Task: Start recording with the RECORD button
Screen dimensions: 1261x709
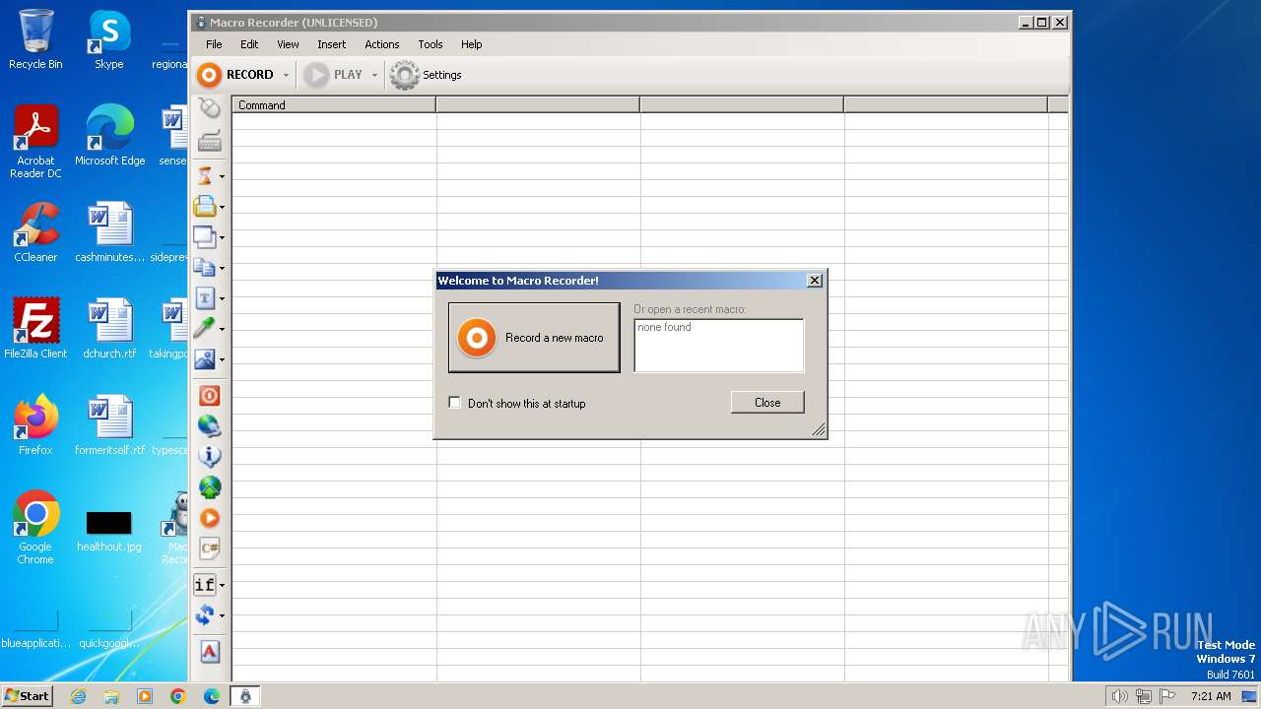Action: 234,75
